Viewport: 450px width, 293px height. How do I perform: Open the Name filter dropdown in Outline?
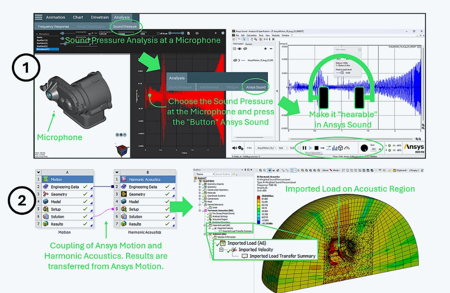(x=206, y=174)
